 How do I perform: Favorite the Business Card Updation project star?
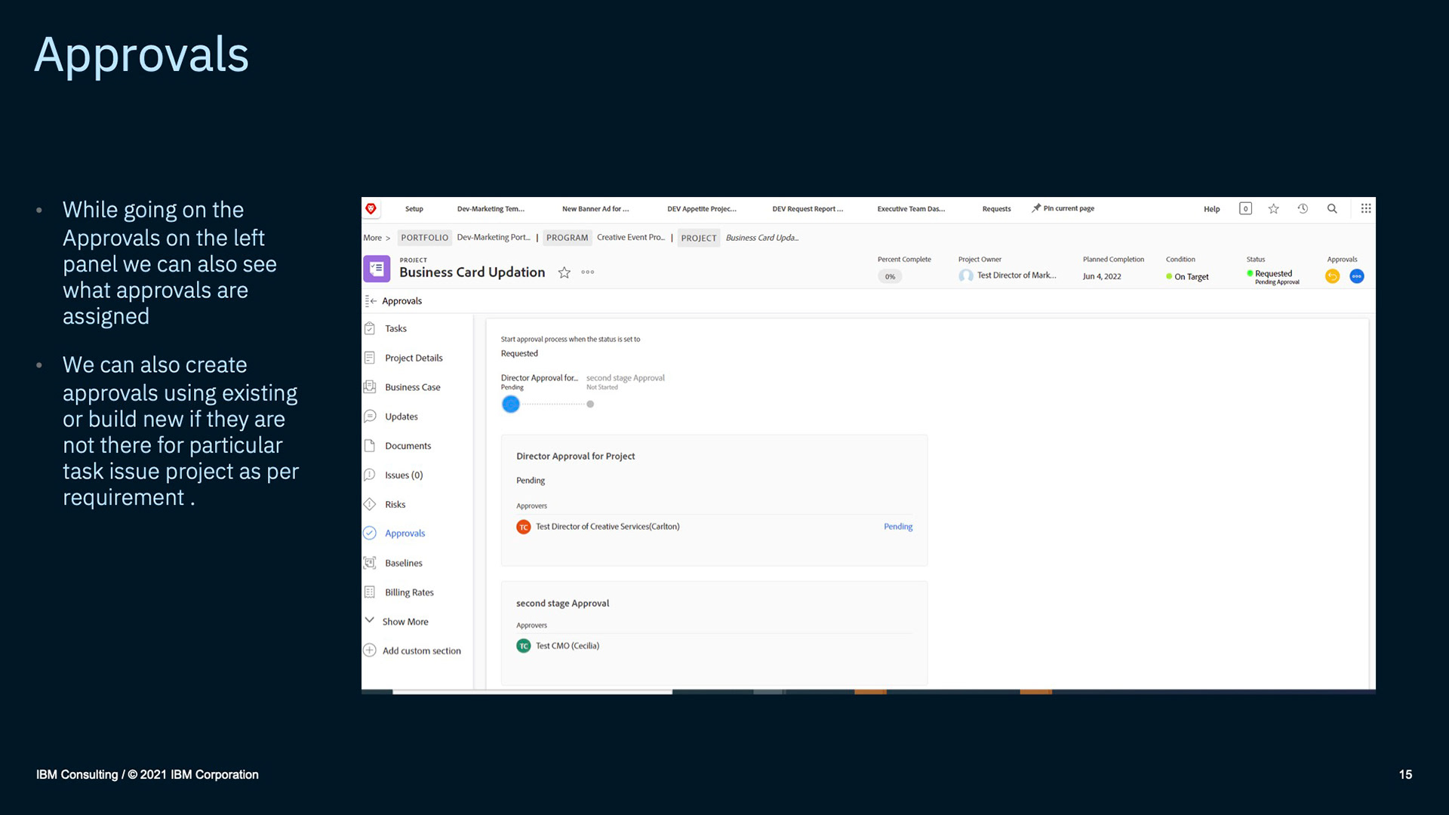click(564, 272)
